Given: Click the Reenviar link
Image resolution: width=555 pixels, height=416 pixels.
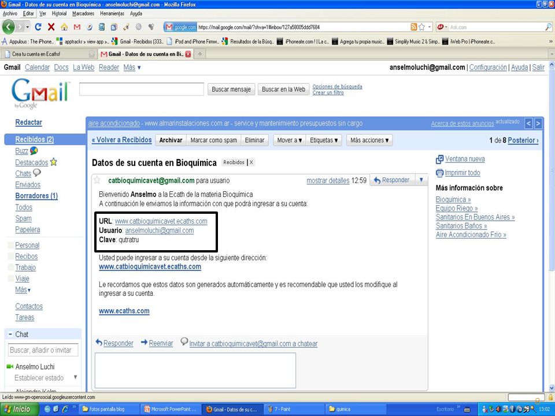Looking at the screenshot, I should (x=161, y=343).
